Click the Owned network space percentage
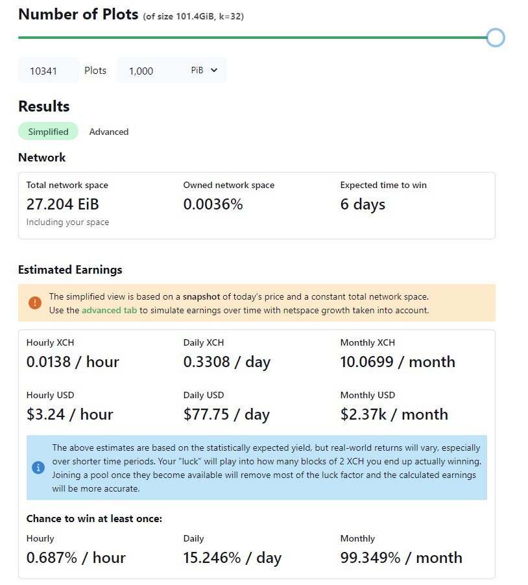The image size is (528, 585). click(213, 204)
